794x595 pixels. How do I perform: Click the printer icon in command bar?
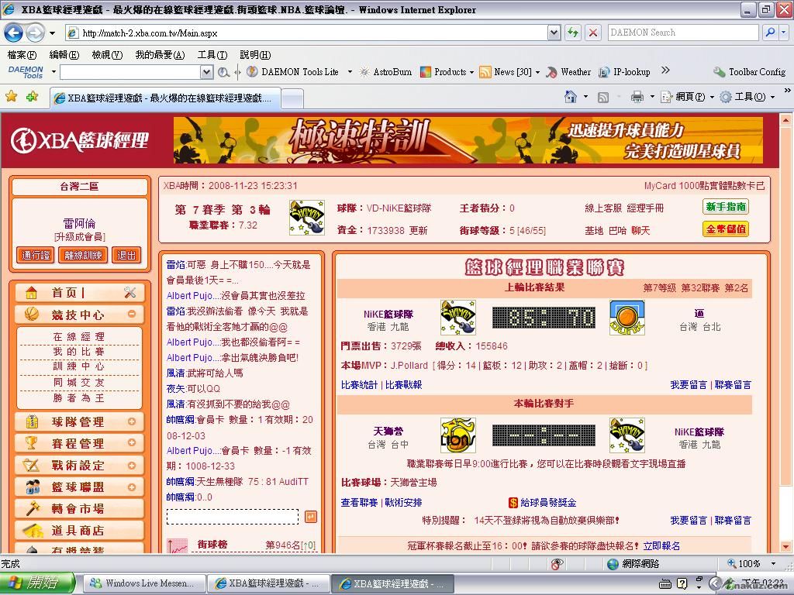(637, 97)
